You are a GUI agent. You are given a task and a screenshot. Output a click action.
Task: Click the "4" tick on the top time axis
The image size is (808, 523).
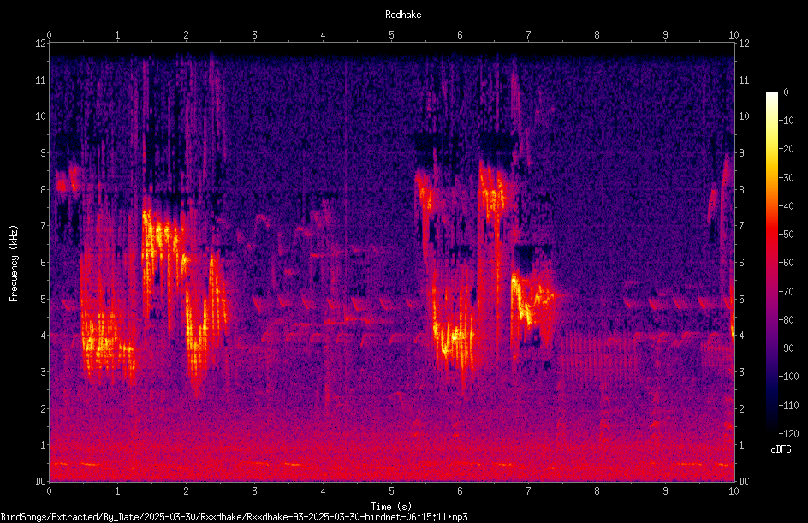(323, 35)
